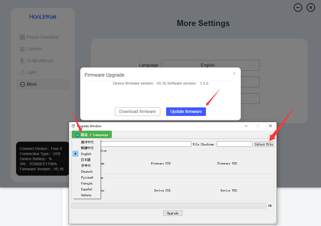Click the Update firmware button
The width and height of the screenshot is (321, 226).
click(186, 112)
